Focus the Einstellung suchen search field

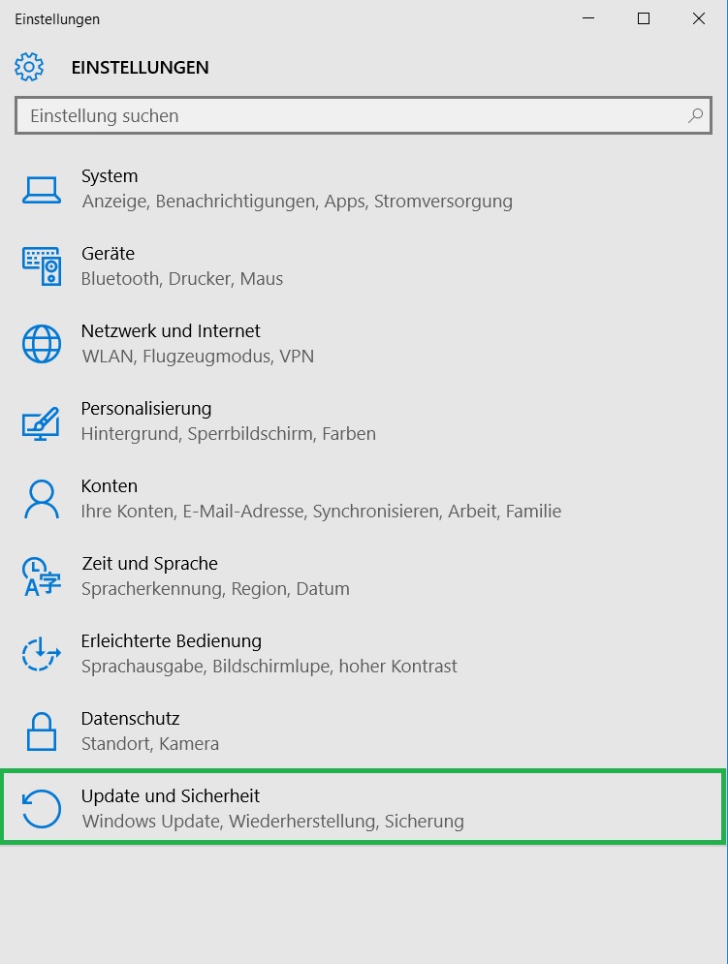click(x=364, y=115)
